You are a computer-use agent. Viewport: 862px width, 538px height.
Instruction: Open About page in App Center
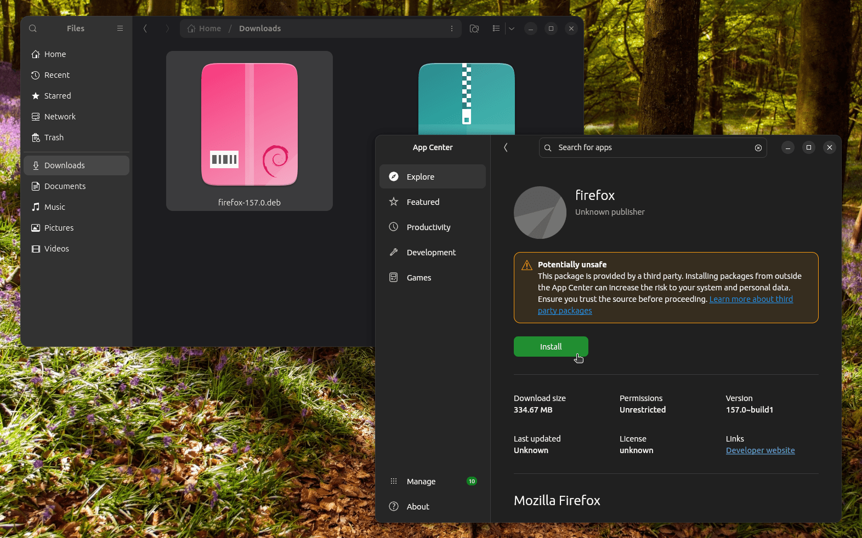tap(433, 507)
